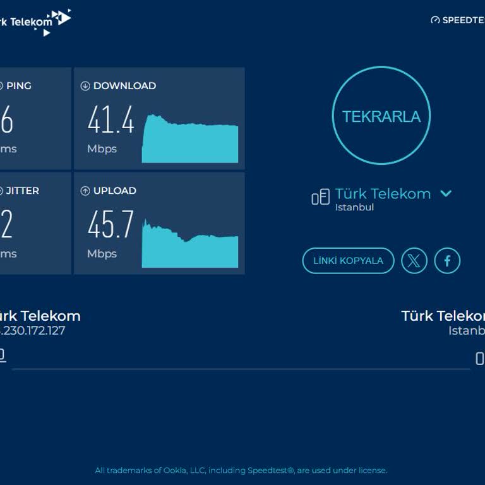Click the Ookla trademarks footer text
485x485 pixels.
[x=241, y=470]
